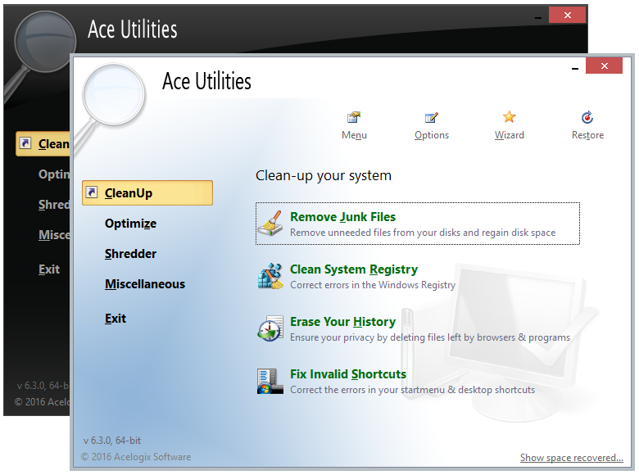Open the Options toolbar icon
The image size is (639, 475).
coord(431,117)
